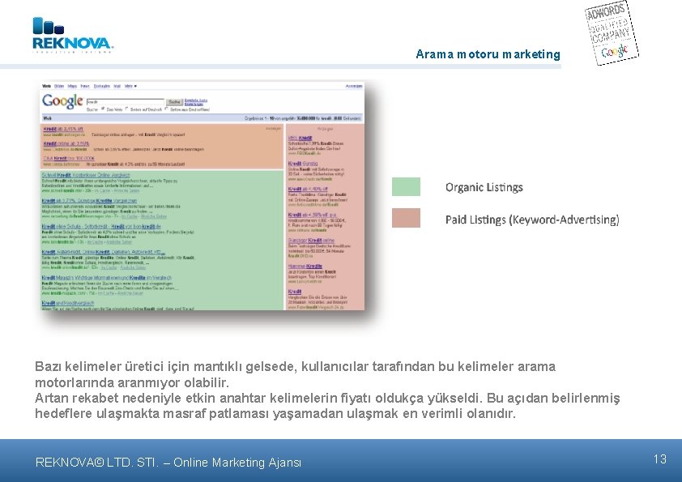Open the organic result 'Kredit und Kreditvergleich'

point(68,303)
